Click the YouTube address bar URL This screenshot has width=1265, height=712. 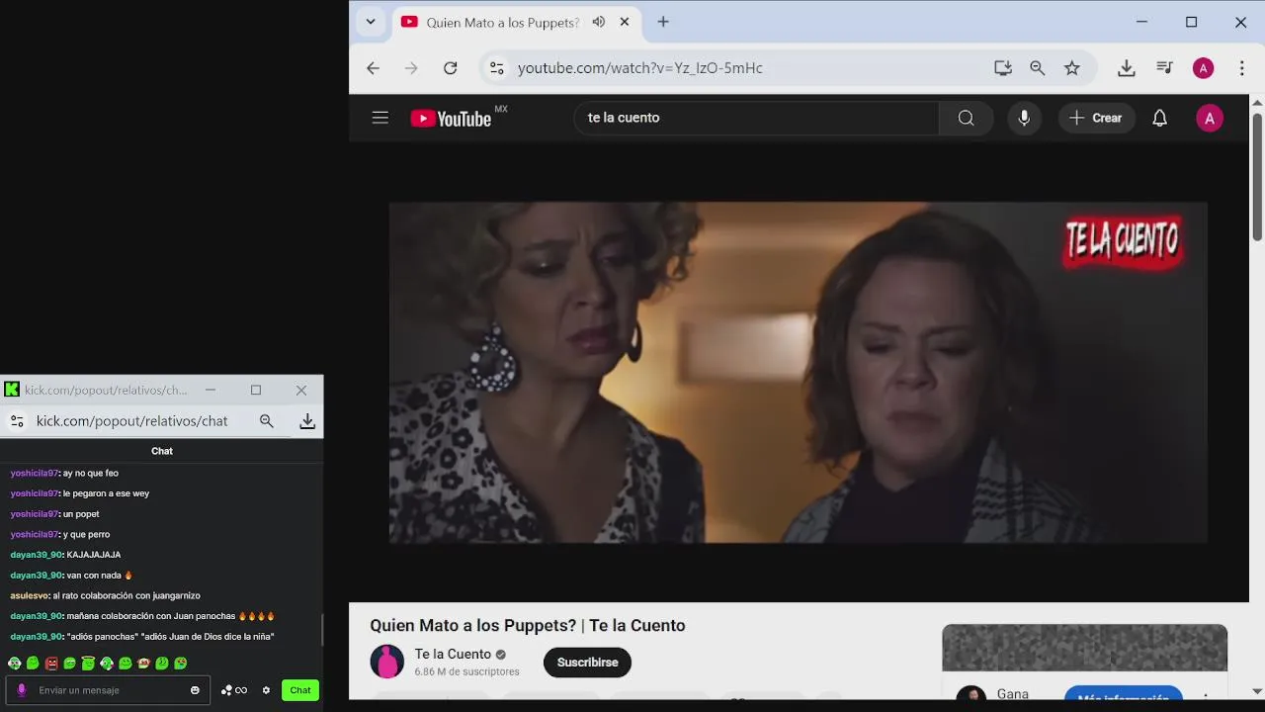(x=640, y=68)
